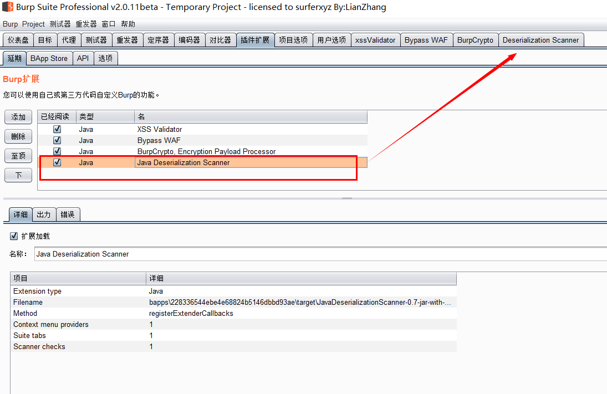Screen dimensions: 607x394
Task: Open the 重发器 menu in menu bar
Action: [86, 24]
